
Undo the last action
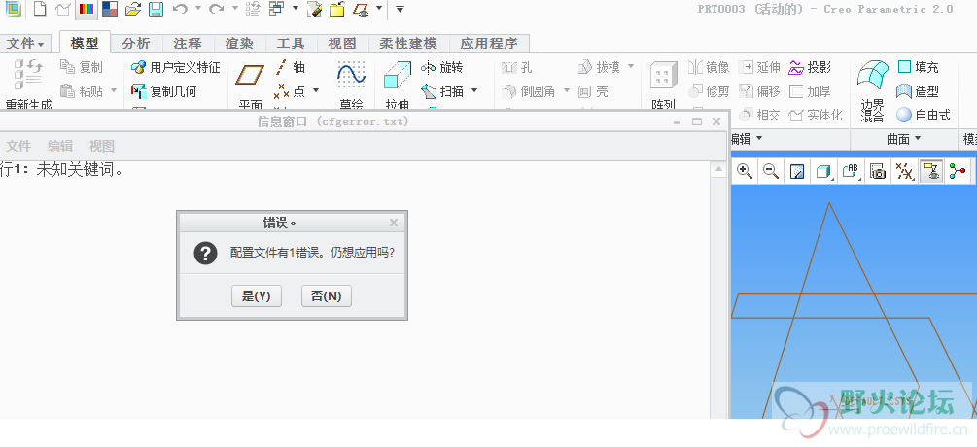(x=180, y=9)
